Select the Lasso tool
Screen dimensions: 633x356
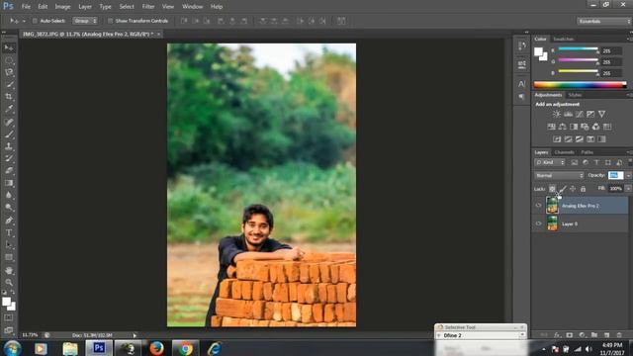(9, 72)
